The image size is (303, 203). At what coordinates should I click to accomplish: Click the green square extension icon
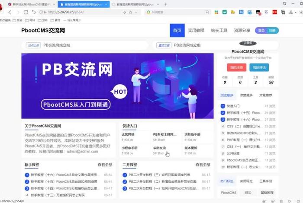225,12
